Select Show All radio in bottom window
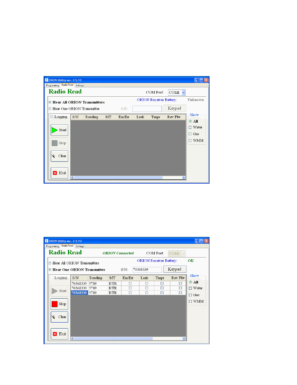Viewport: 297px width, 385px height. 191,282
